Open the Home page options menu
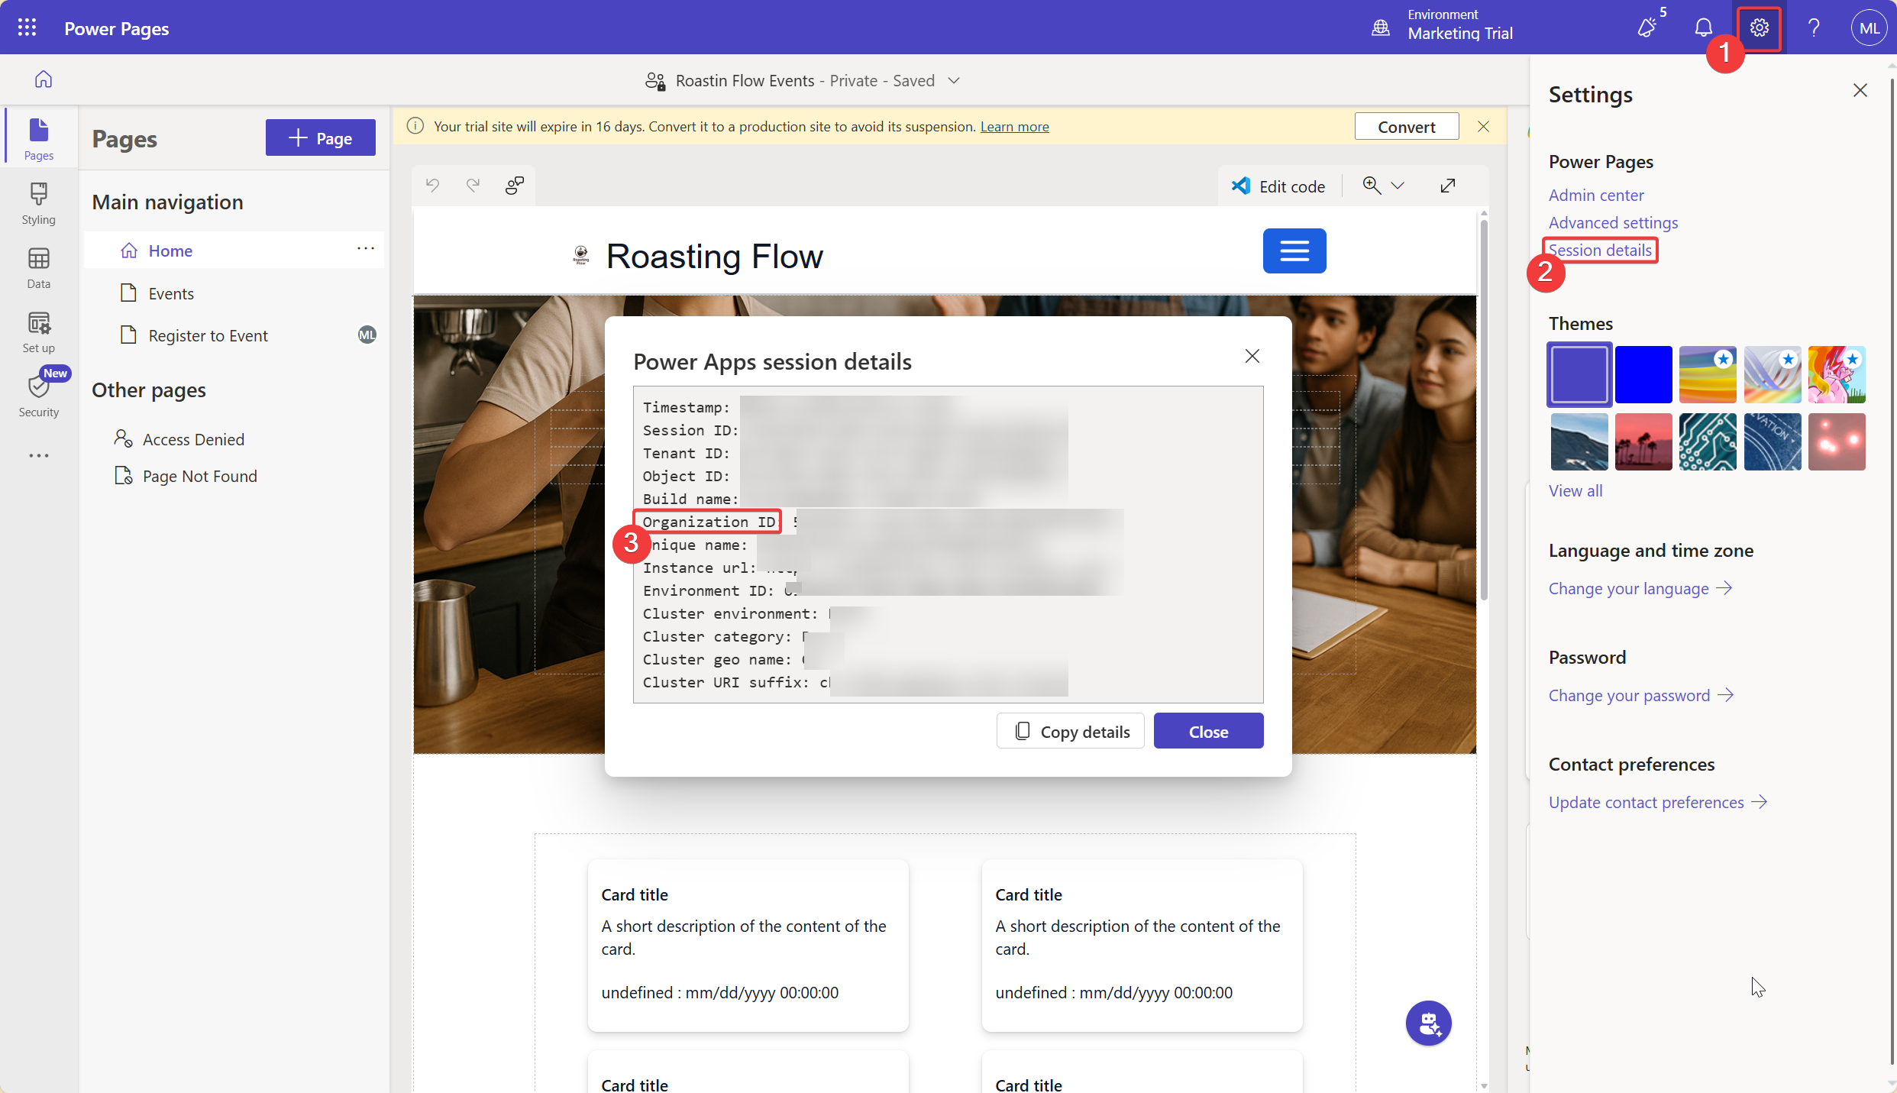The width and height of the screenshot is (1897, 1093). pos(366,249)
